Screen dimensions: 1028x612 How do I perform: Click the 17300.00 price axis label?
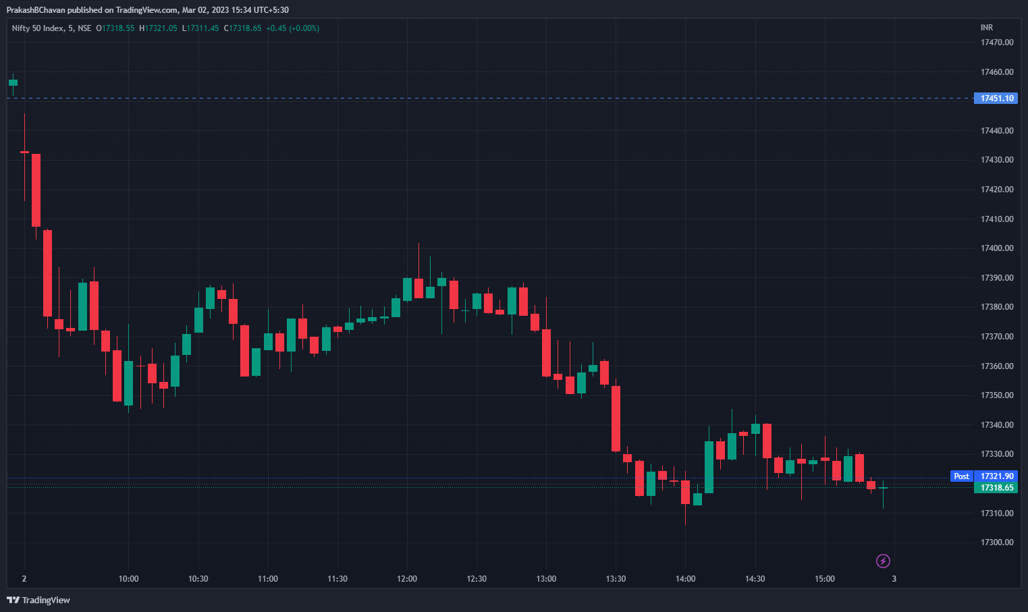coord(997,543)
